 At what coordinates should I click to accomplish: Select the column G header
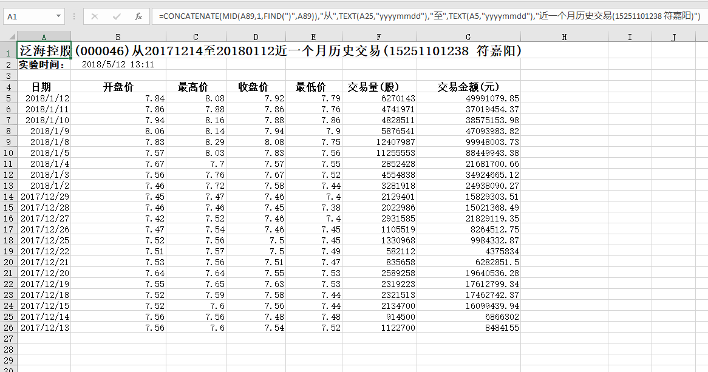(468, 38)
